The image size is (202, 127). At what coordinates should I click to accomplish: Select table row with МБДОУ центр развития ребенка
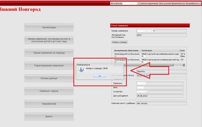(x=149, y=61)
